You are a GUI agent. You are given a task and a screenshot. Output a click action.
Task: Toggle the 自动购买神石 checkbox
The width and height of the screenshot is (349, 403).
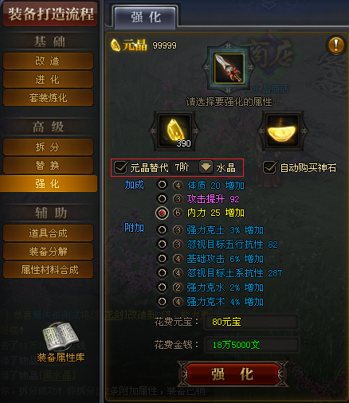point(270,167)
